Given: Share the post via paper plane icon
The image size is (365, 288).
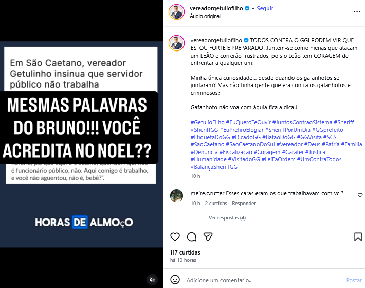Looking at the screenshot, I should [208, 237].
